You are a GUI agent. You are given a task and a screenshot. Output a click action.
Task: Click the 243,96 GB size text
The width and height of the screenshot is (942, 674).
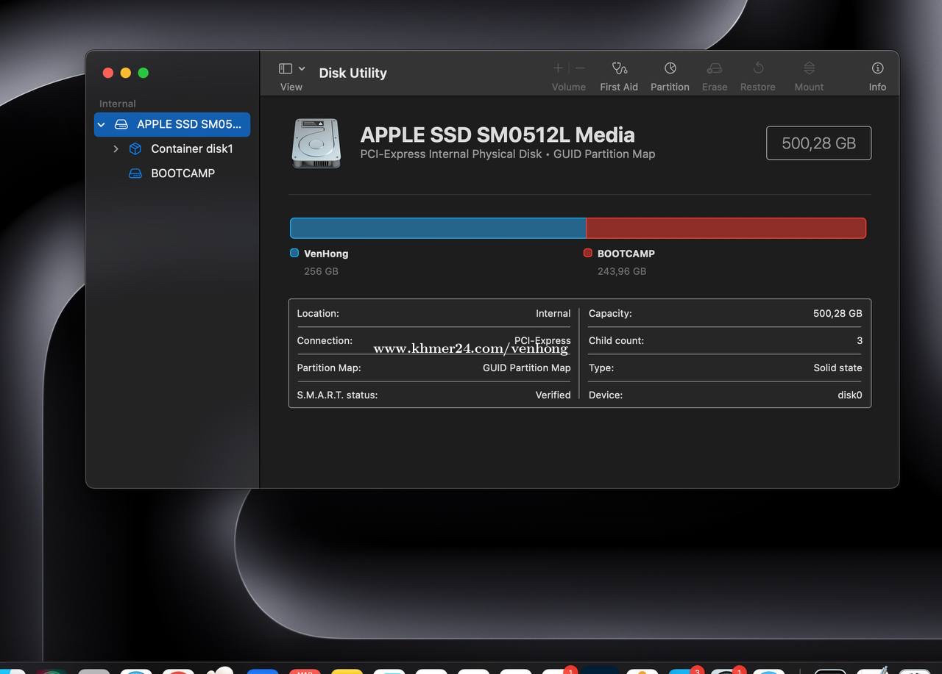coord(622,271)
